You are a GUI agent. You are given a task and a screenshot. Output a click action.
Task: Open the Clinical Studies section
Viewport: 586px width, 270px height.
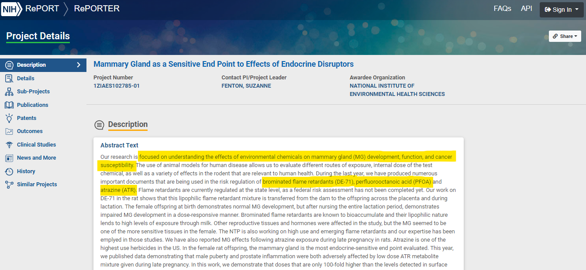click(36, 145)
